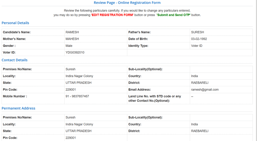
Task: Click the Identity Type value Voter ID
Action: 197,46
